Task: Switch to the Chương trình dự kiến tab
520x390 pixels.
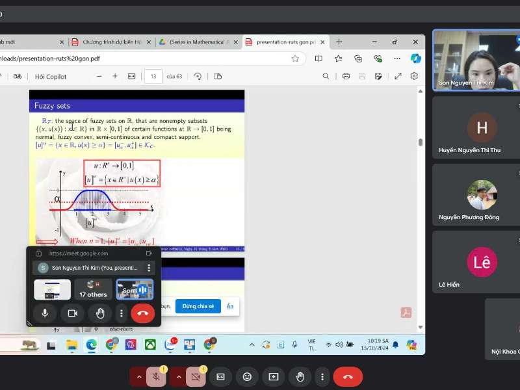Action: click(110, 42)
